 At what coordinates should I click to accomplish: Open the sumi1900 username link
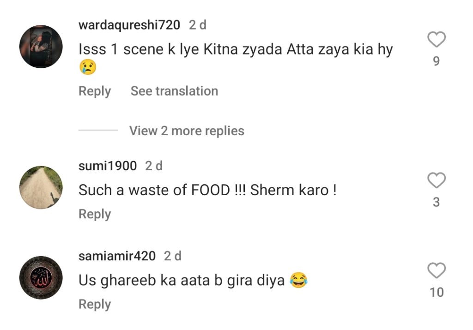108,166
